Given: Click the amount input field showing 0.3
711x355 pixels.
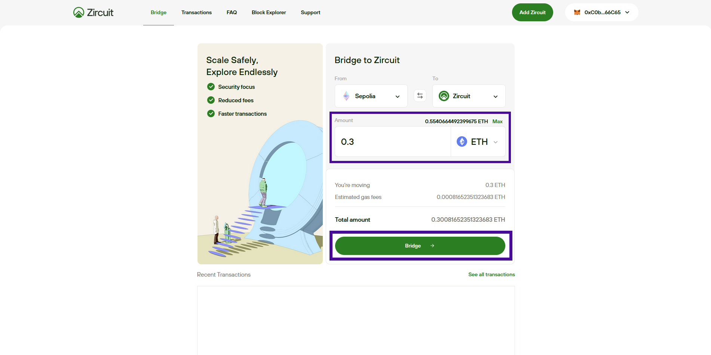Looking at the screenshot, I should click(x=393, y=142).
